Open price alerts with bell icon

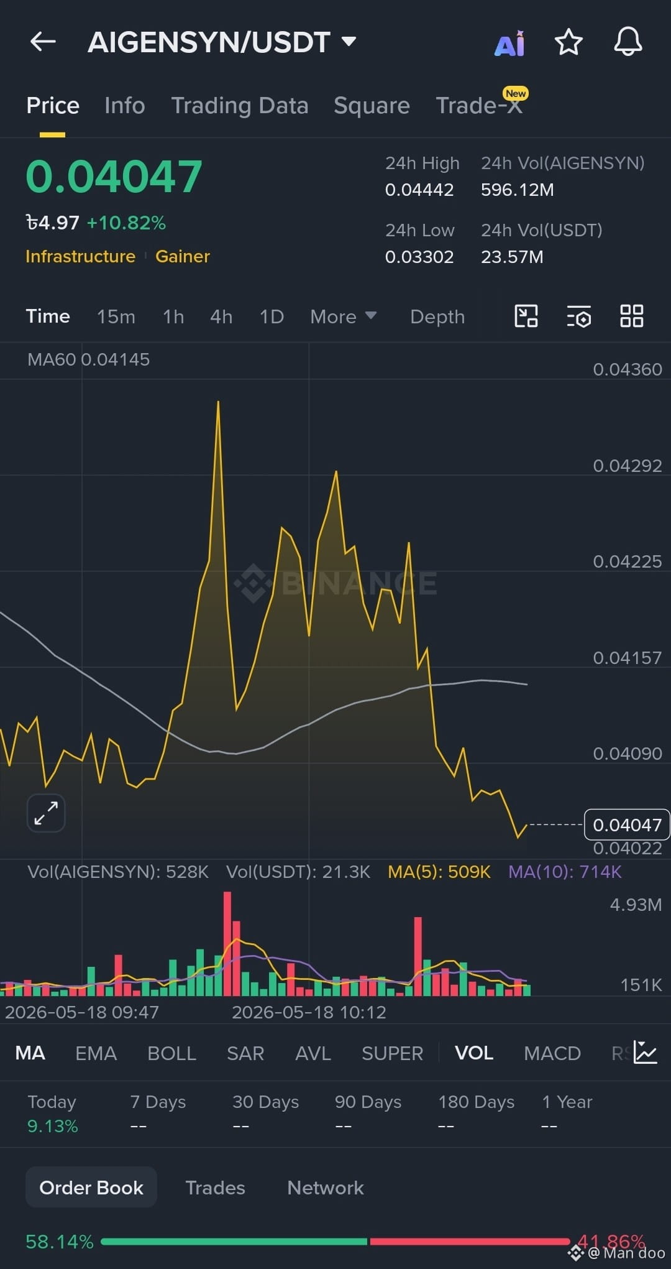tap(628, 42)
